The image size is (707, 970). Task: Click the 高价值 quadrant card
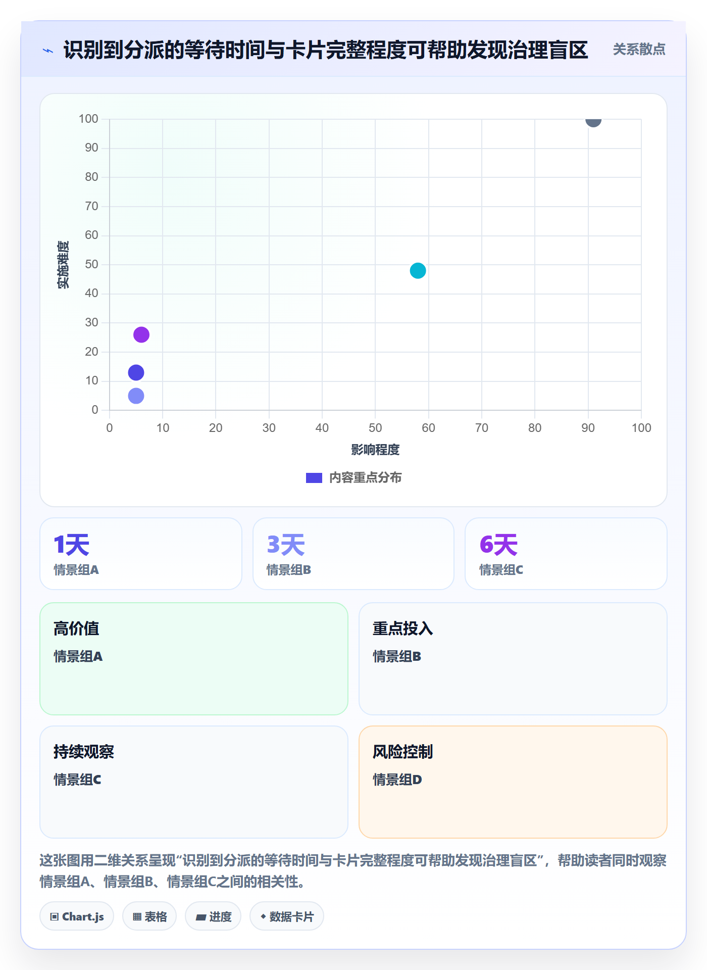194,659
